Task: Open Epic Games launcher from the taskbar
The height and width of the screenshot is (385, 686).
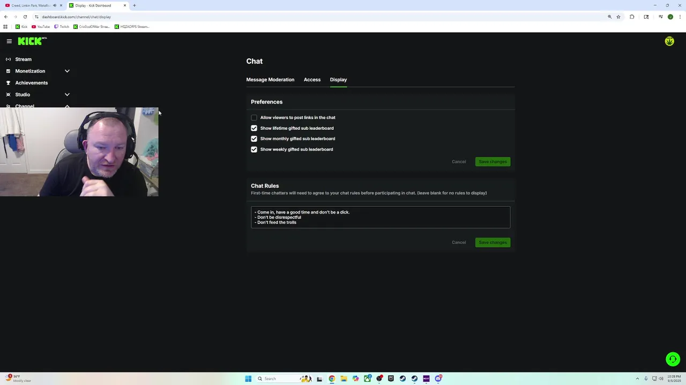Action: click(391, 379)
